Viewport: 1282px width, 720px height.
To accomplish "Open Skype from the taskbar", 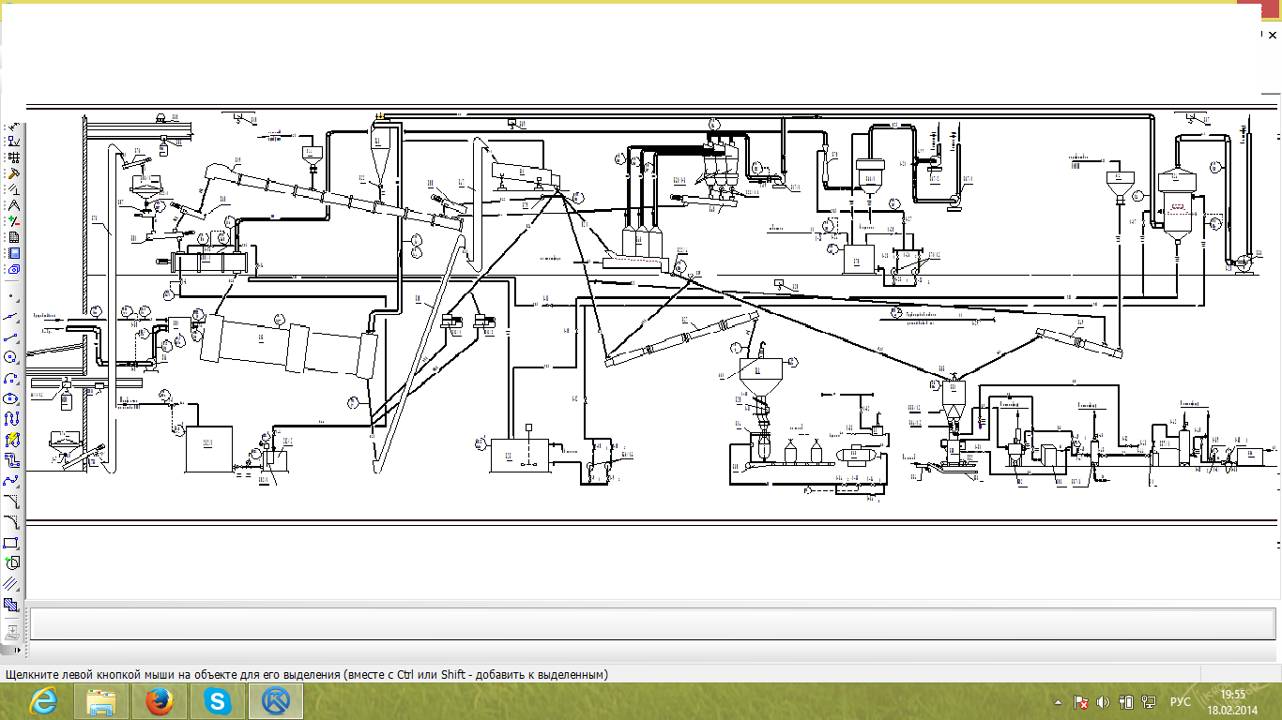I will coord(218,701).
